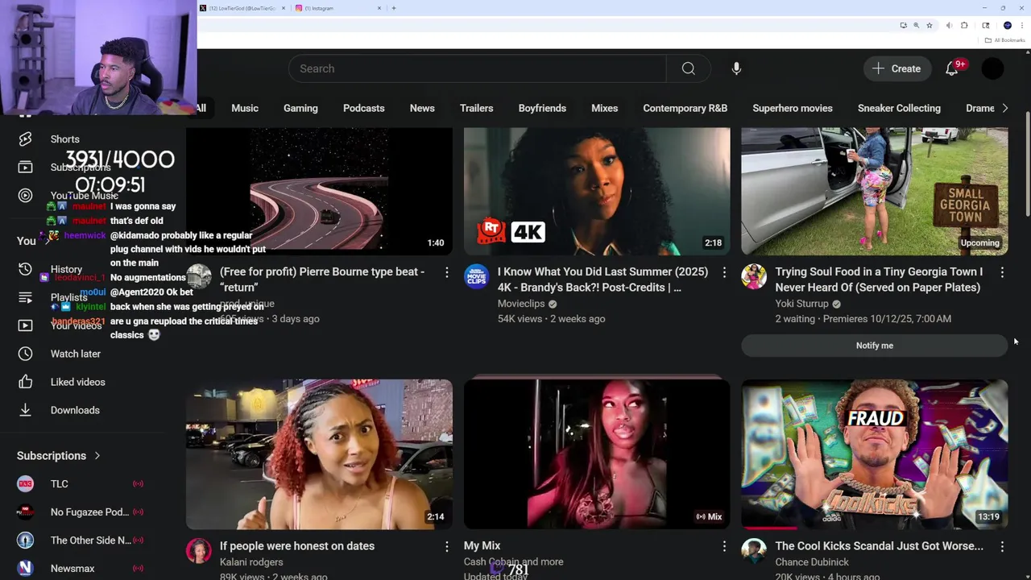Select the Trailers category chip
Screen dimensions: 1031x580
click(476, 108)
